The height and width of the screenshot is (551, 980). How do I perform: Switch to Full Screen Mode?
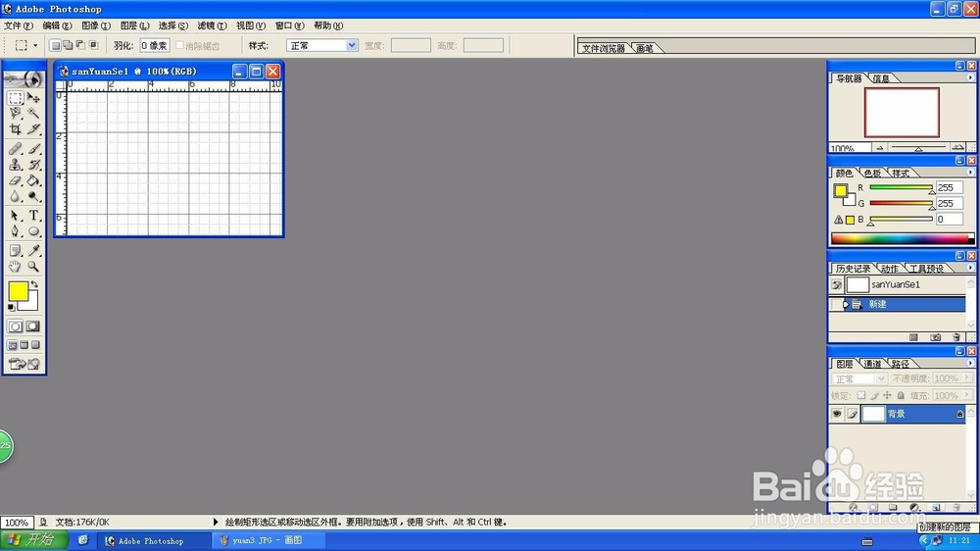(35, 345)
